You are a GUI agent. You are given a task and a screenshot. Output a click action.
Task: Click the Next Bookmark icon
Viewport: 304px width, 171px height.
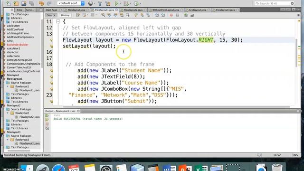142,15
